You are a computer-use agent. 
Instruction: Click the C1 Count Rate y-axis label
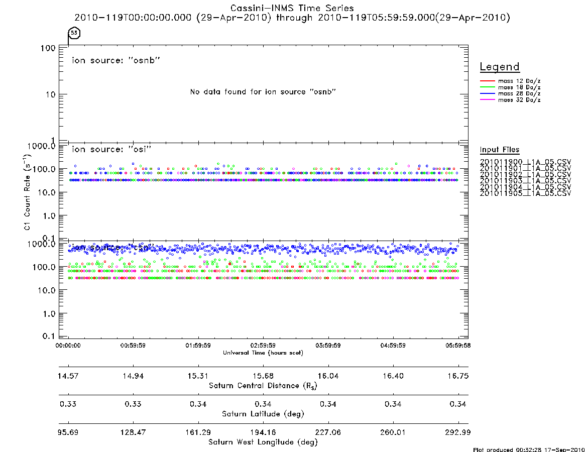27,192
